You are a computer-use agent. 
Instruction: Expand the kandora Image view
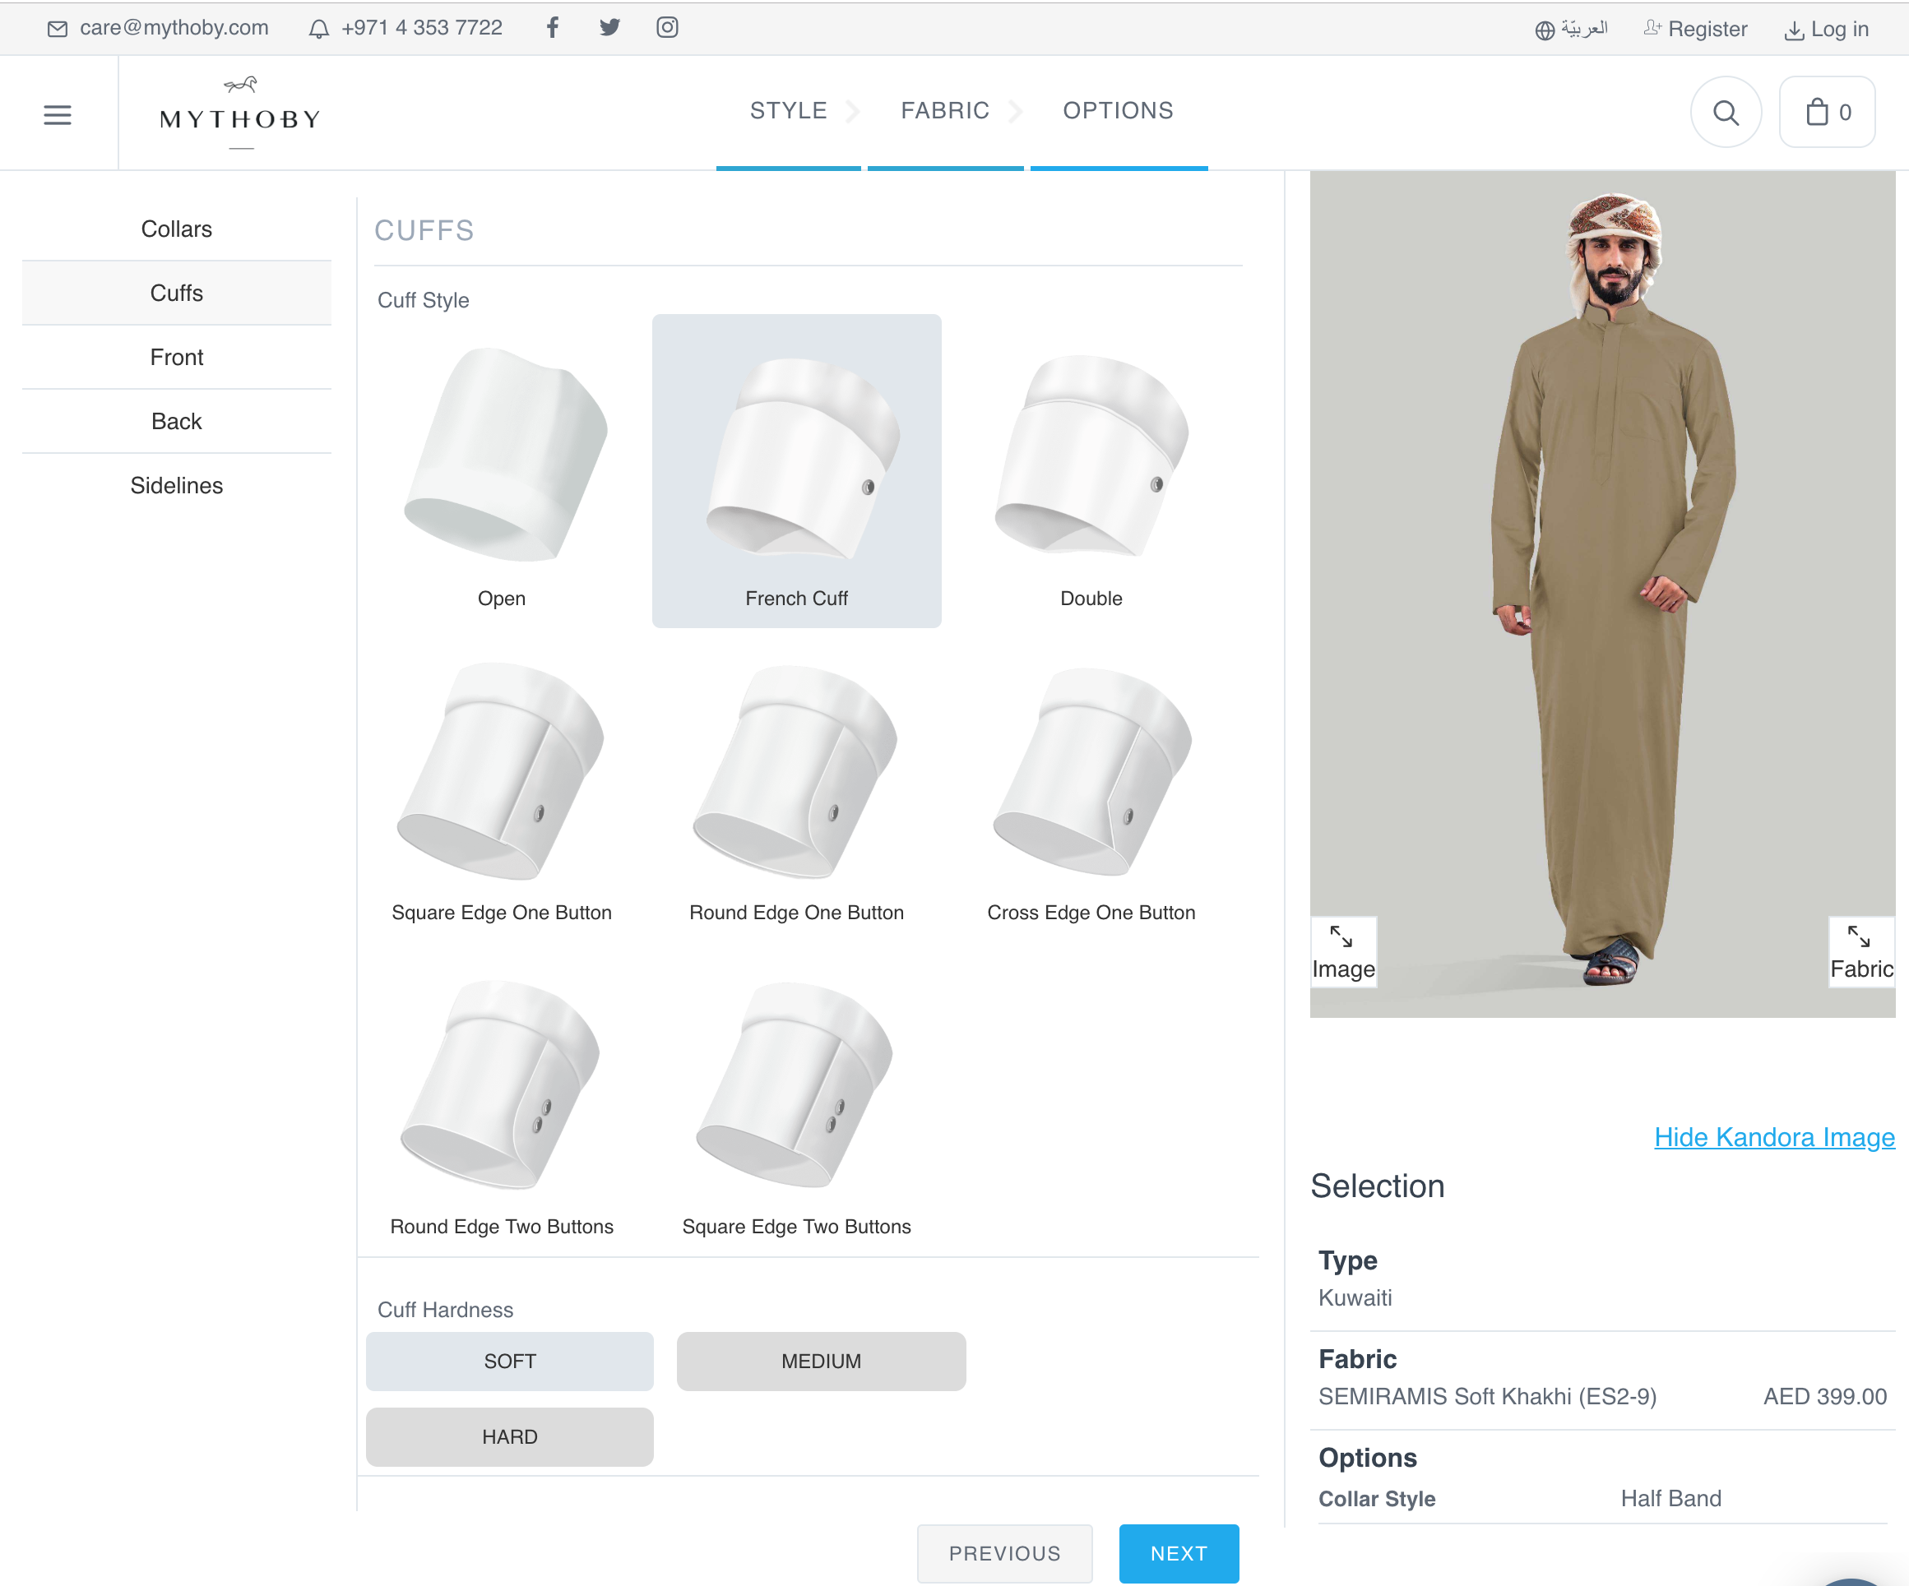(1344, 953)
